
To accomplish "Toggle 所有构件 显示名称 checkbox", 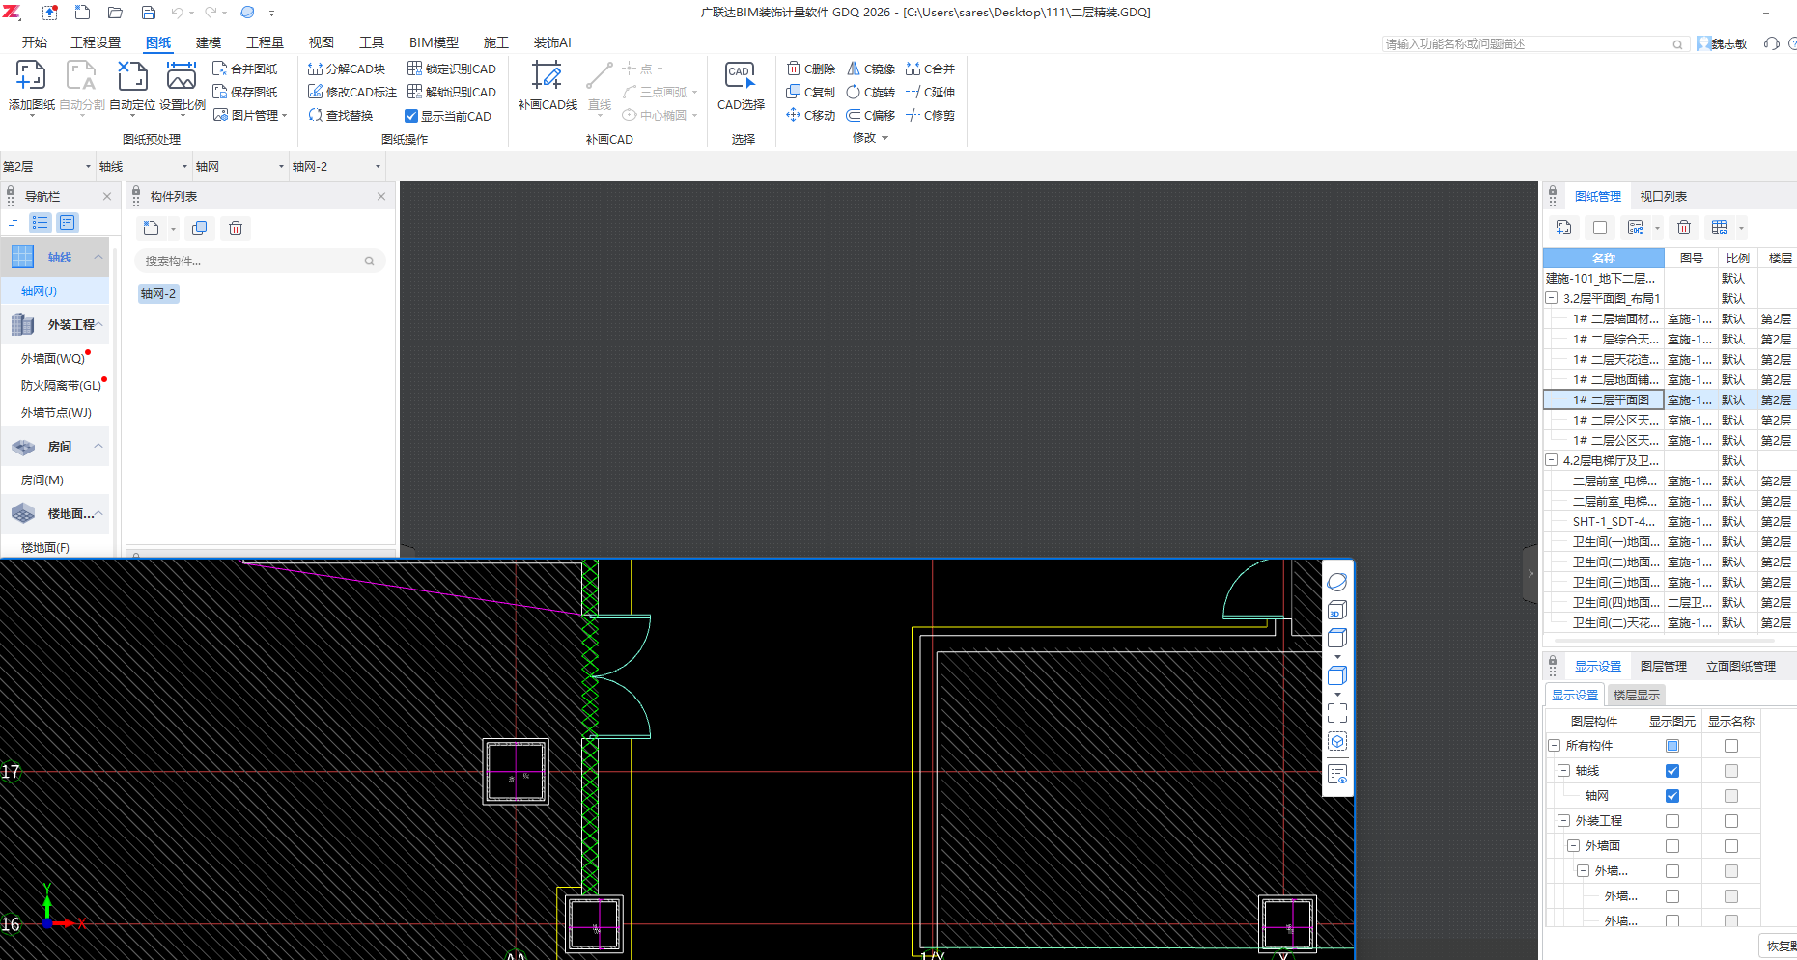I will coord(1731,746).
